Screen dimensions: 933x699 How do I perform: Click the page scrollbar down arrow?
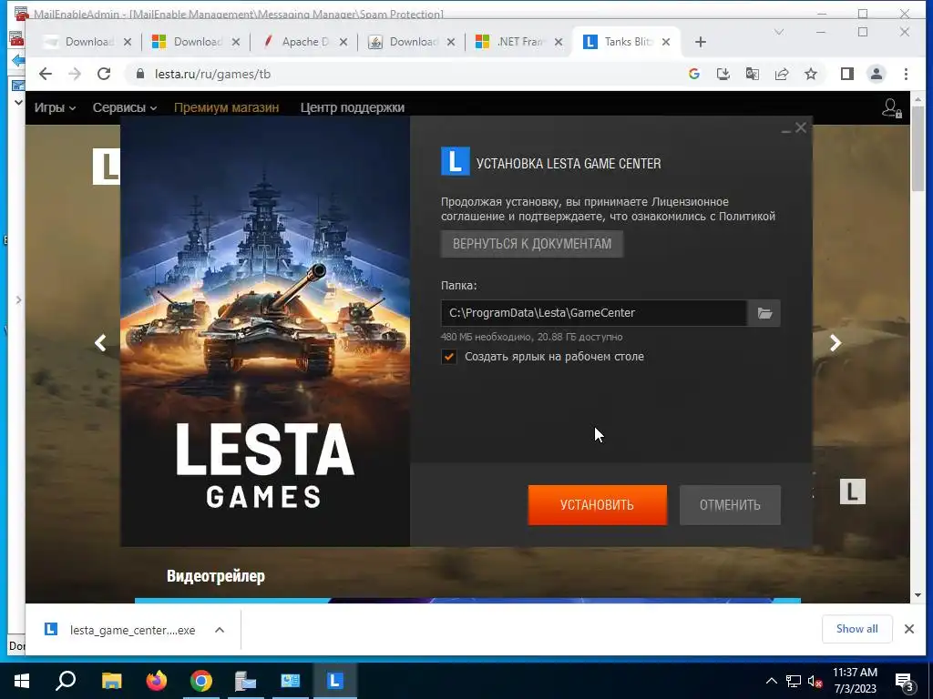tap(918, 595)
